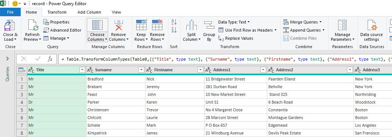392x137 pixels.
Task: Click the cell containing Karen
Action: click(175, 102)
